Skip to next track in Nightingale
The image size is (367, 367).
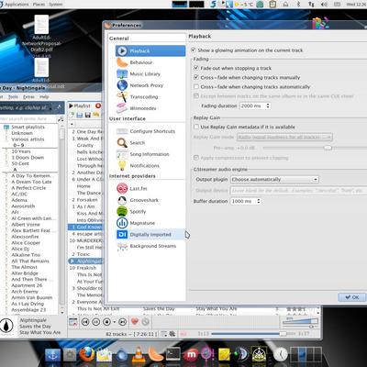(122, 322)
